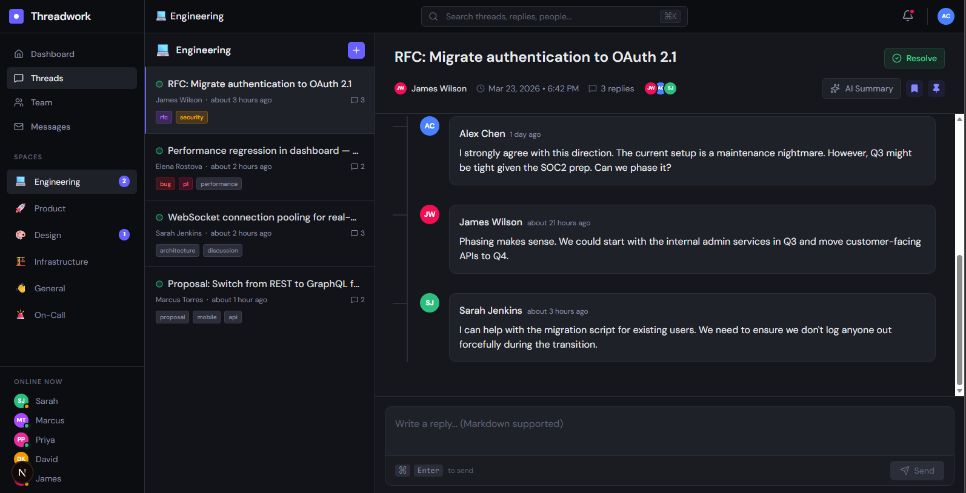Click the notification bell icon

click(907, 16)
